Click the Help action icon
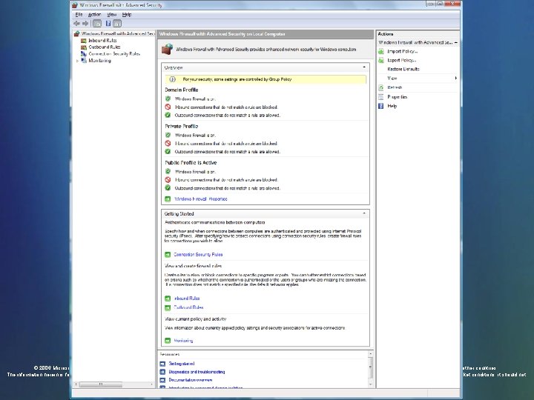Image resolution: width=534 pixels, height=400 pixels. 381,106
